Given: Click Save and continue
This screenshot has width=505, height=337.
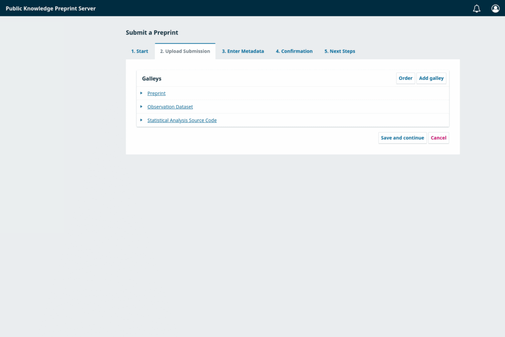Looking at the screenshot, I should (402, 138).
